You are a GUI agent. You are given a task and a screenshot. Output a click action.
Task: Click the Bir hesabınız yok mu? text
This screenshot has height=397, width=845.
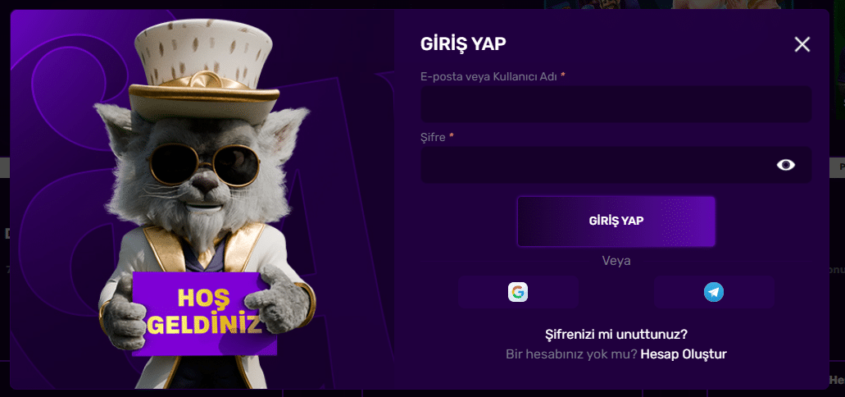[x=571, y=354]
